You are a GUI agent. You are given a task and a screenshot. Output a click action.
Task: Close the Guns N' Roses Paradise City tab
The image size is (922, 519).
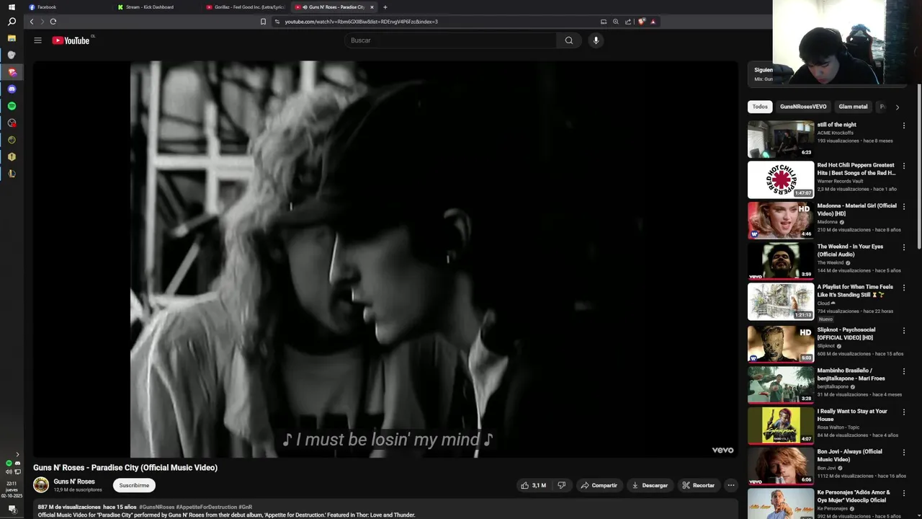[x=372, y=7]
